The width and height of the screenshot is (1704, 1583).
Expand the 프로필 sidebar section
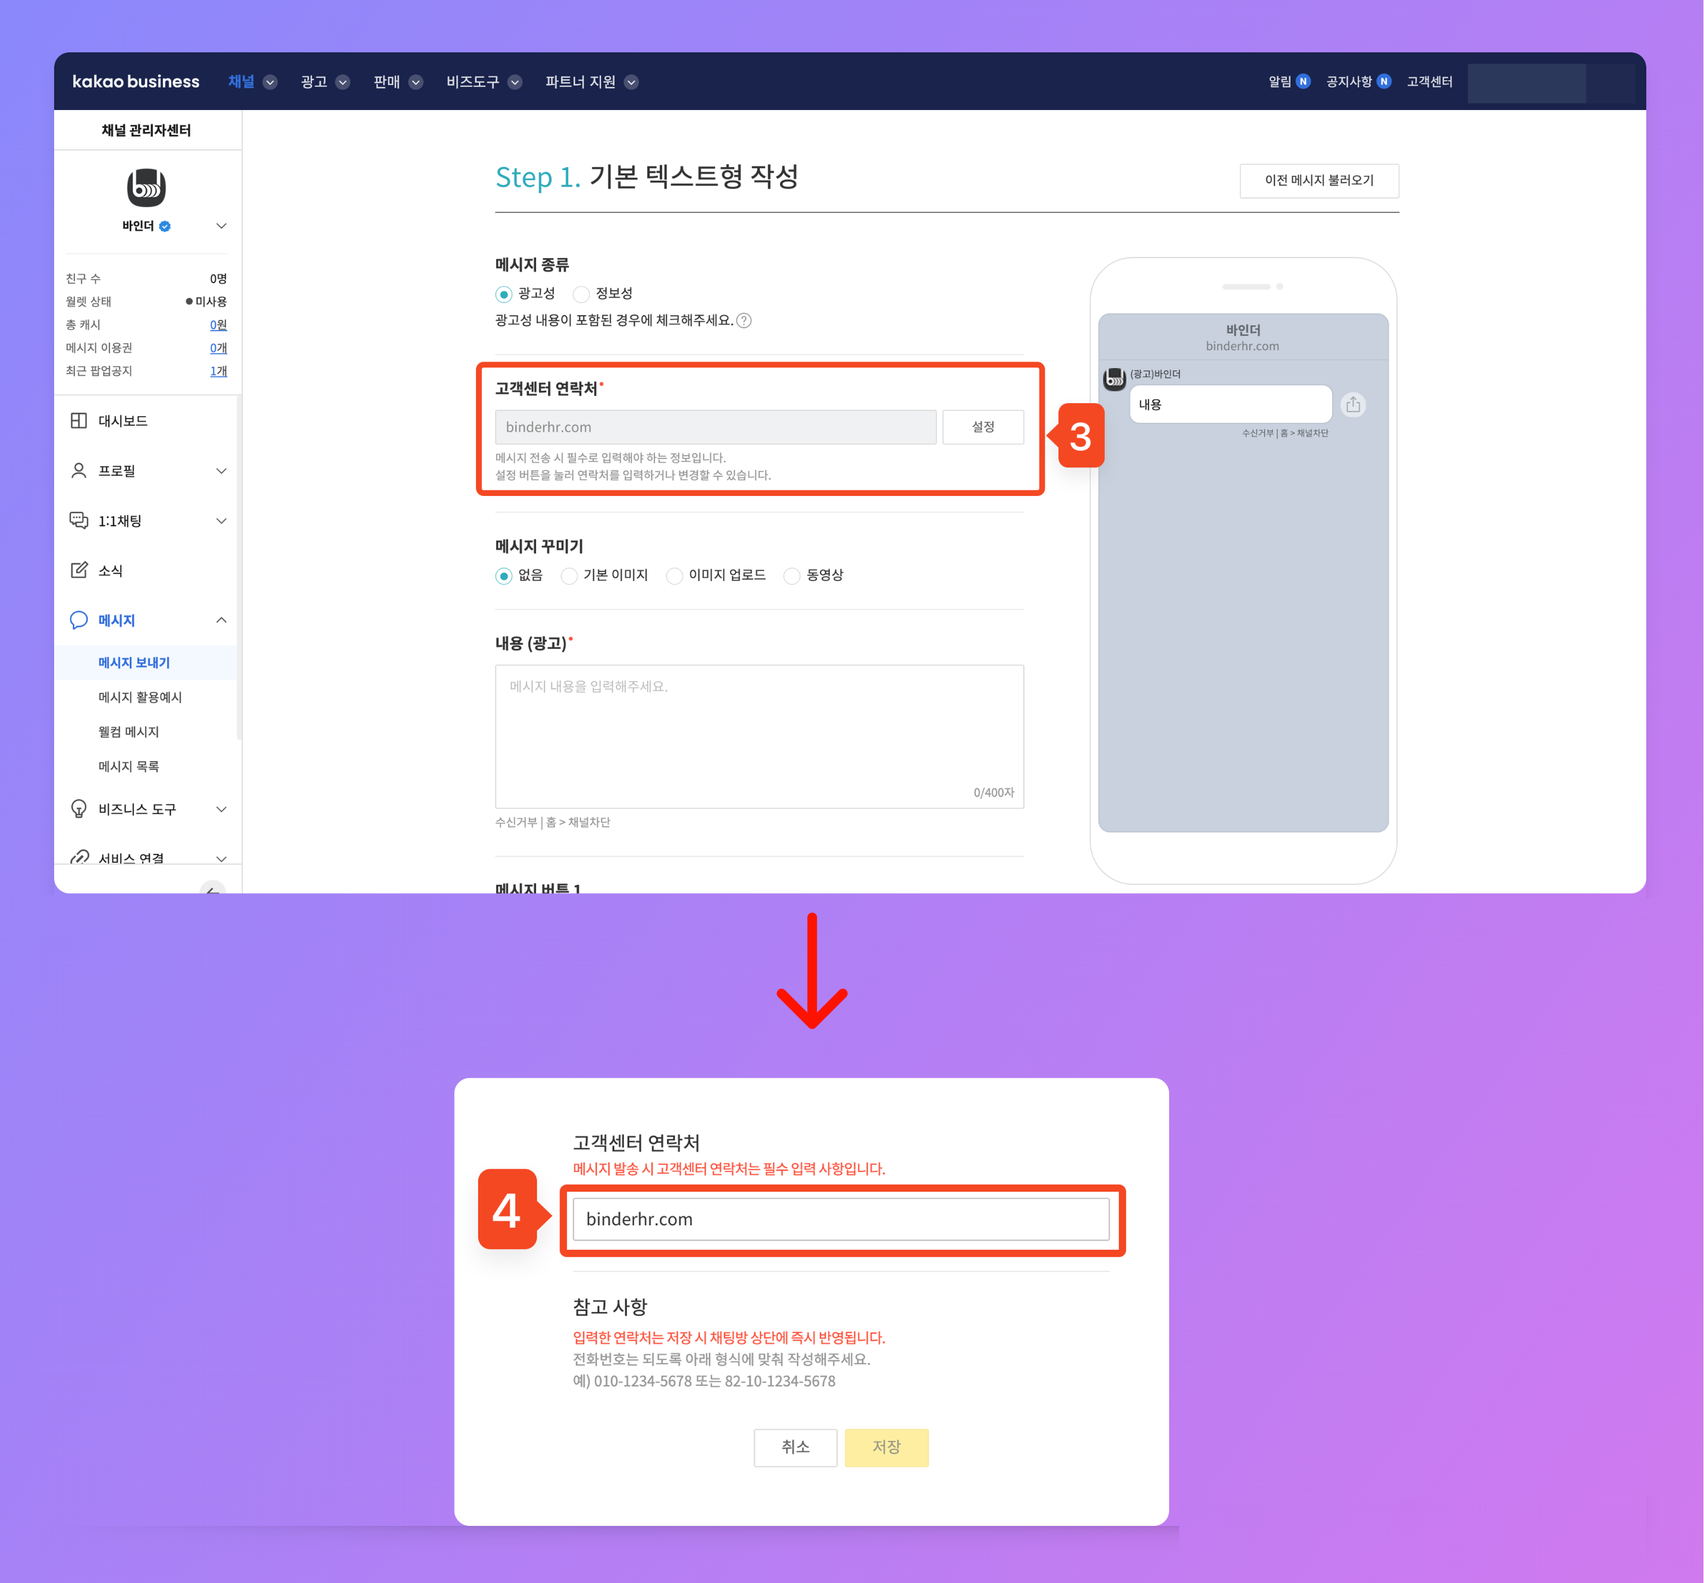coord(221,471)
